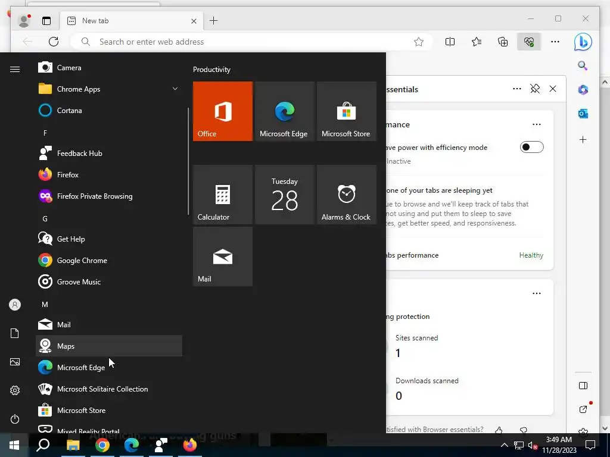
Task: Add app to Edge sidebar plus
Action: (x=583, y=139)
